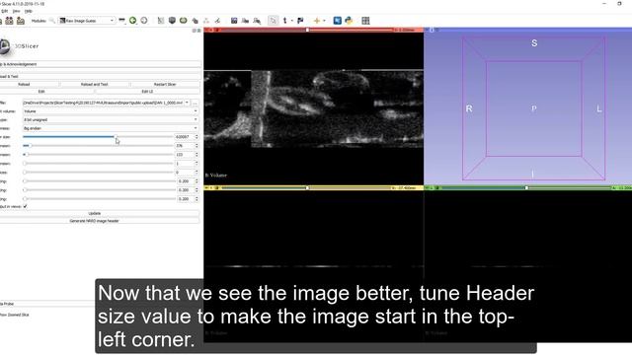This screenshot has width=632, height=355.
Task: Click the Load DICOM data toolbar icon
Action: [x=9, y=21]
